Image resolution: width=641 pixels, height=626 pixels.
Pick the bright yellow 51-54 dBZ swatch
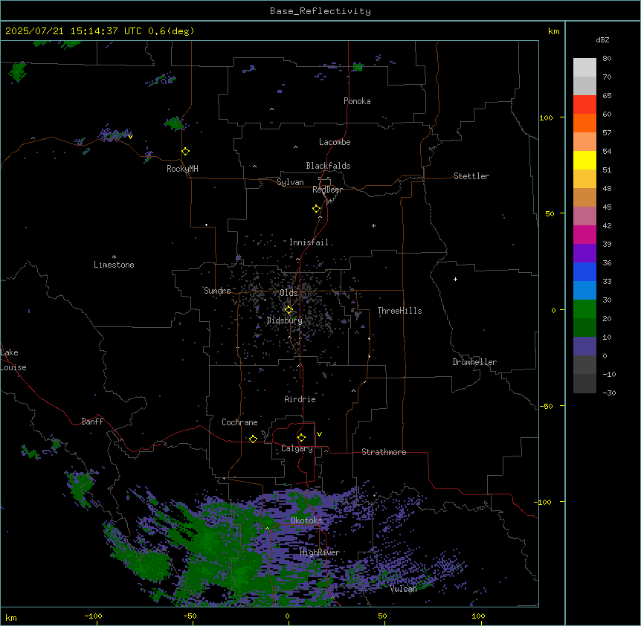(584, 160)
